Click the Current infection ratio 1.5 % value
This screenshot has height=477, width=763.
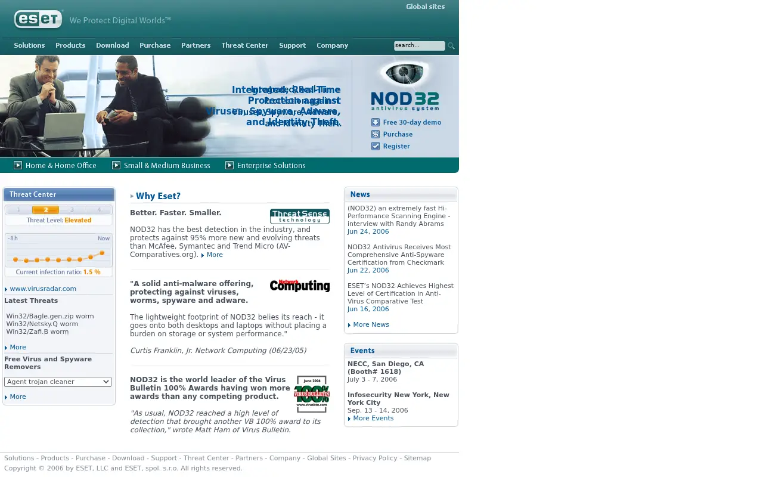click(x=92, y=272)
